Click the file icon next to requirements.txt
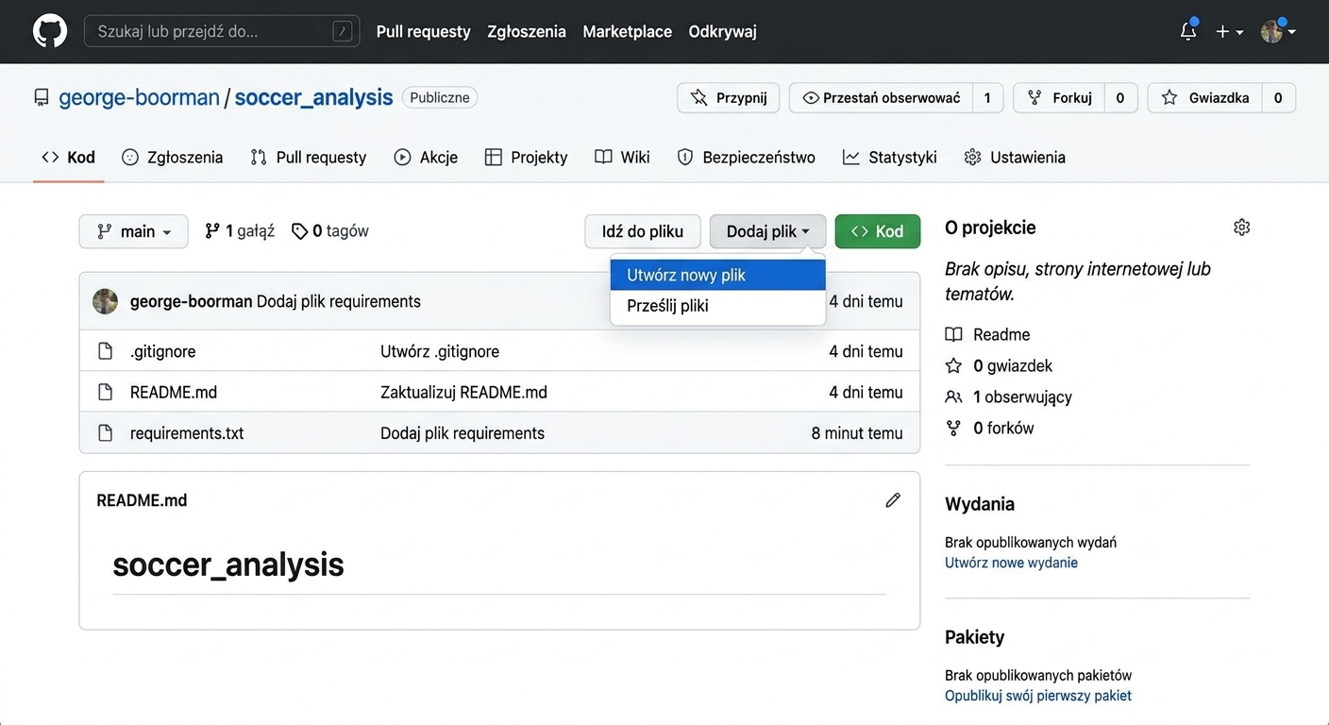 pos(106,433)
